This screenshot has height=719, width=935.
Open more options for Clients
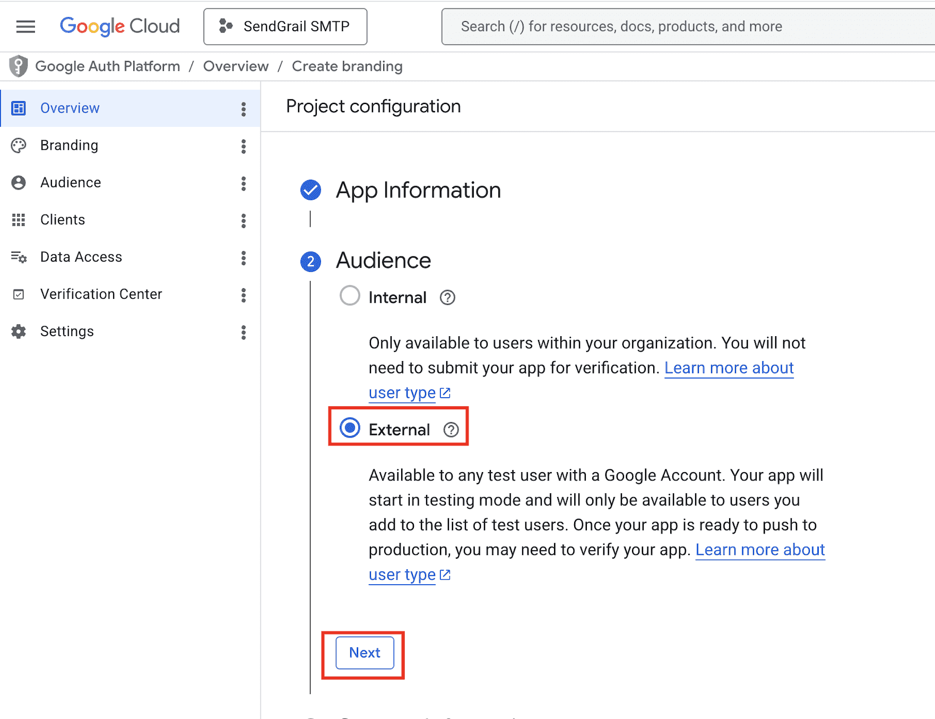coord(244,220)
